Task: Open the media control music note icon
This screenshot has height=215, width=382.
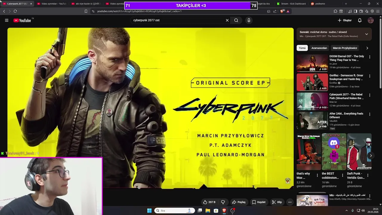Action: click(x=350, y=11)
